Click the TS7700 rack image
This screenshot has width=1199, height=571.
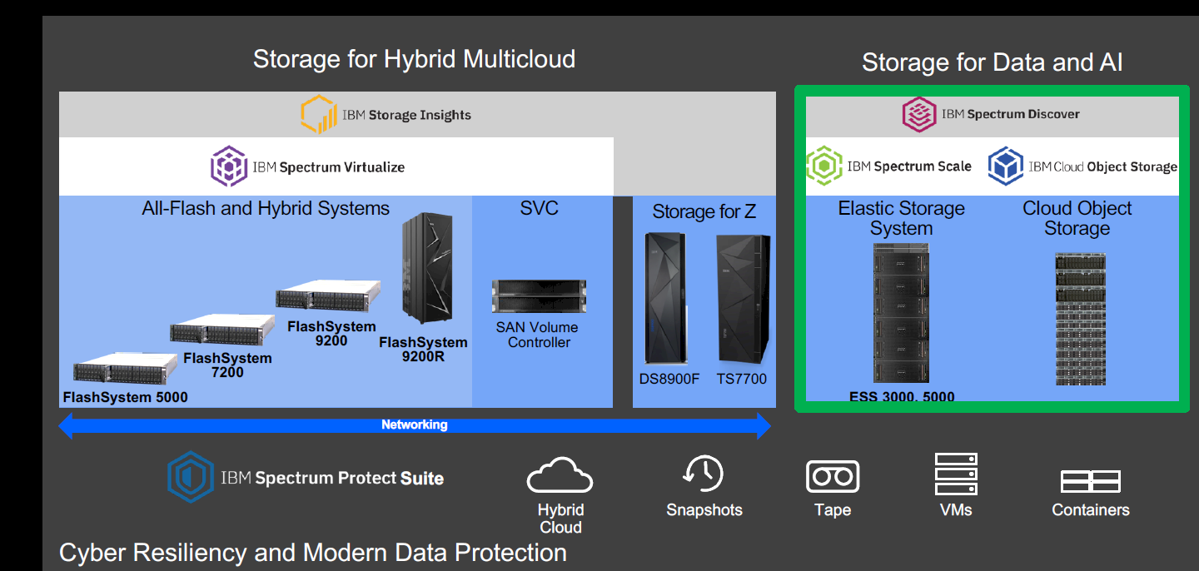[x=743, y=300]
